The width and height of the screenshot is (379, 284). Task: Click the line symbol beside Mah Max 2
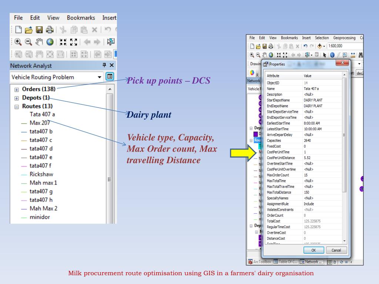click(24, 209)
